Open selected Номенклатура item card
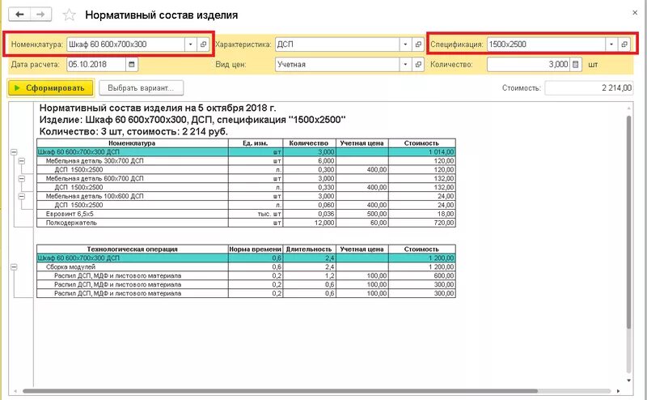 (203, 45)
